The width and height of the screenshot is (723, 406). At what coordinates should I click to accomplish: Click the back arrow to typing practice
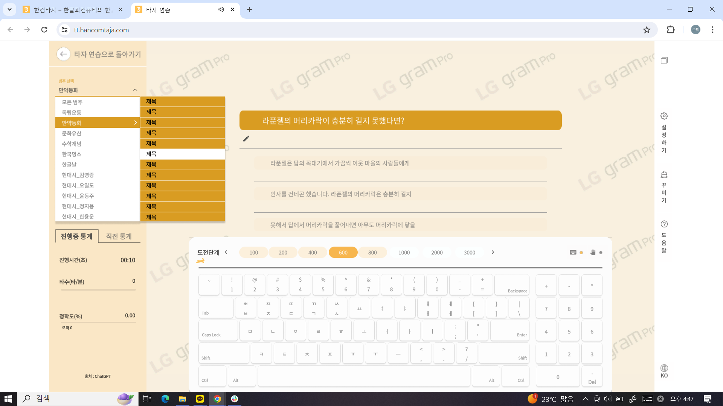(63, 54)
